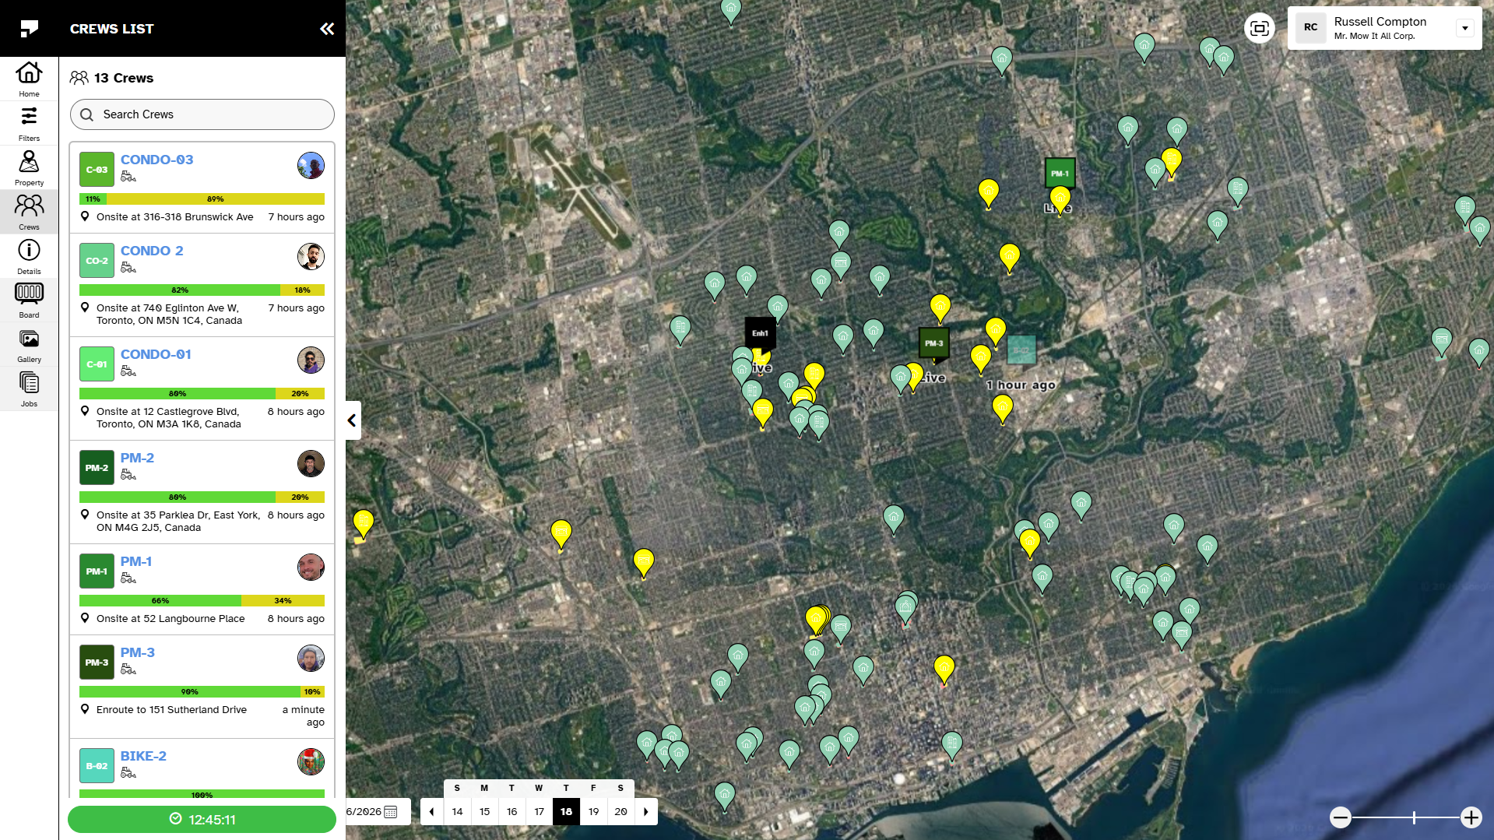Click the fit-to-screen map icon
The width and height of the screenshot is (1494, 840).
1259,29
